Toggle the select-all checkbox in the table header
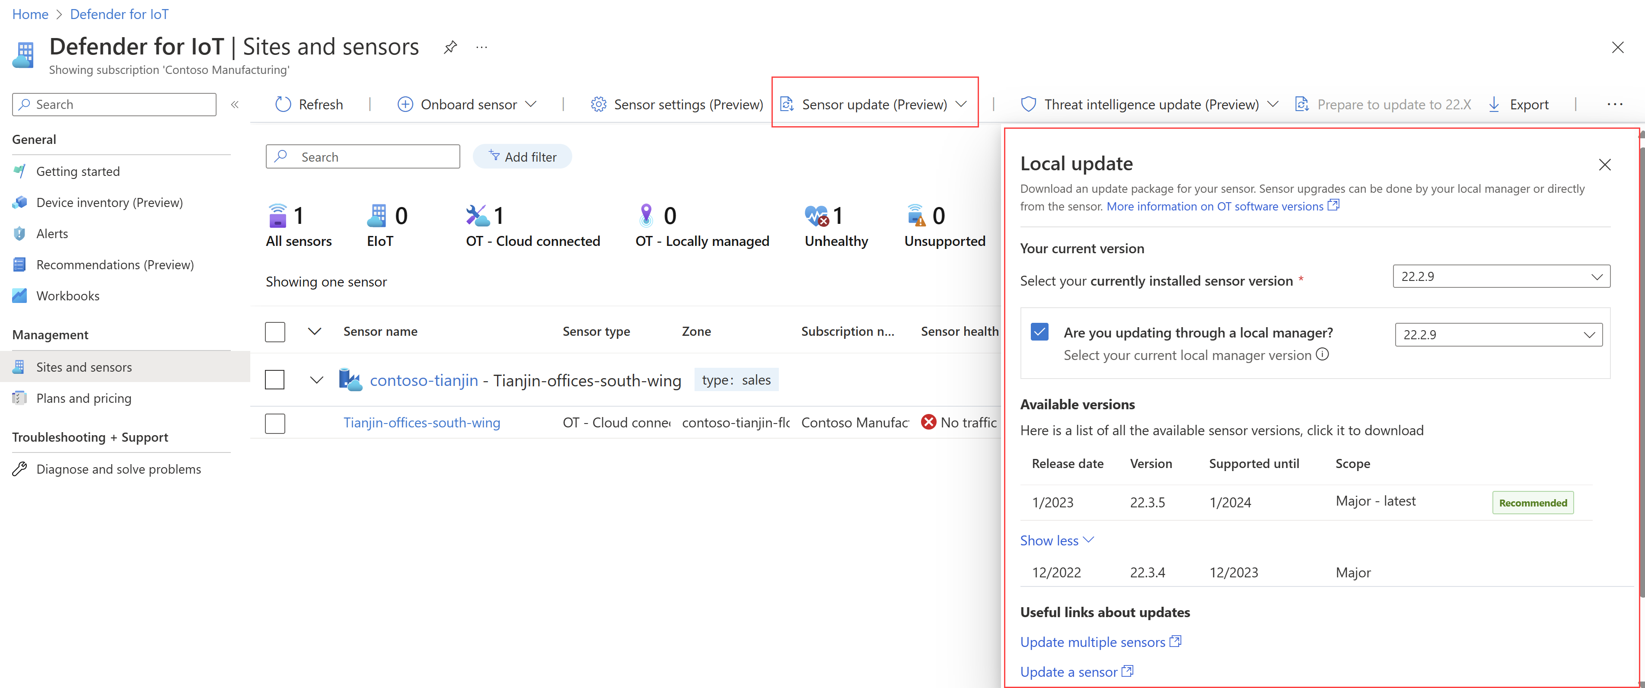Screen dimensions: 1645x688 [x=274, y=332]
